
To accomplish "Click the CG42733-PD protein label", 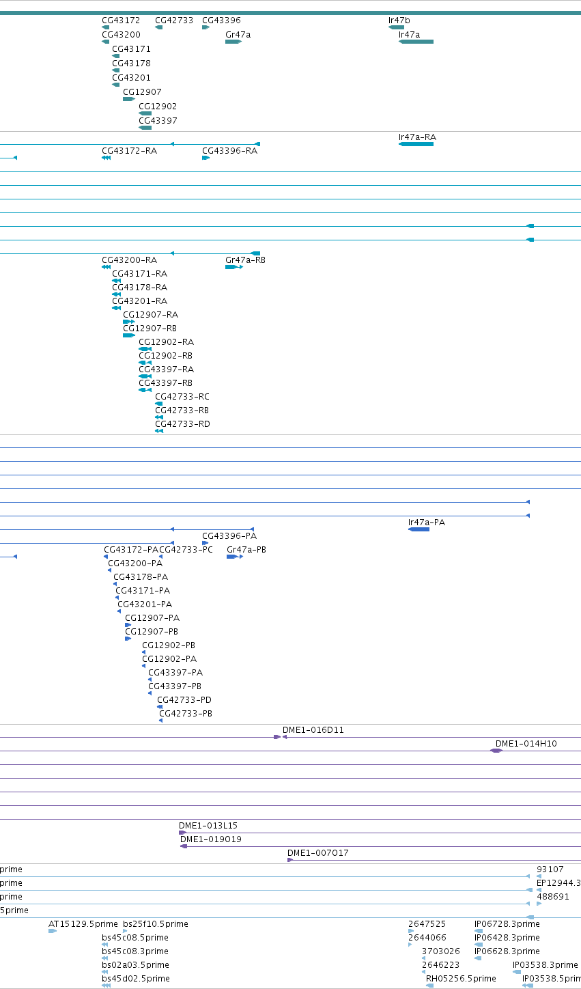I will (184, 700).
